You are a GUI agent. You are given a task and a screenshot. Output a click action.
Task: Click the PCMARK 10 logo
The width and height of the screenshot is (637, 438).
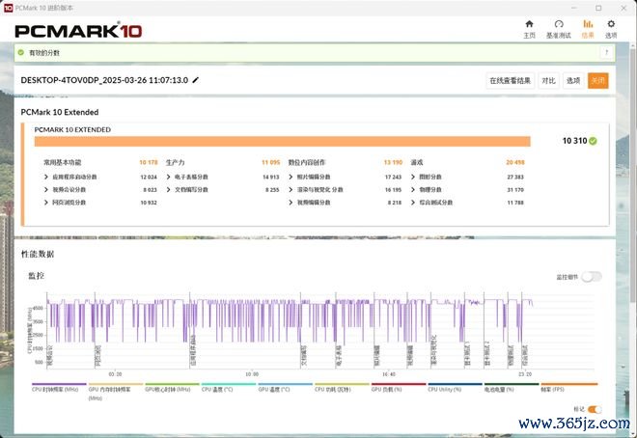click(78, 31)
